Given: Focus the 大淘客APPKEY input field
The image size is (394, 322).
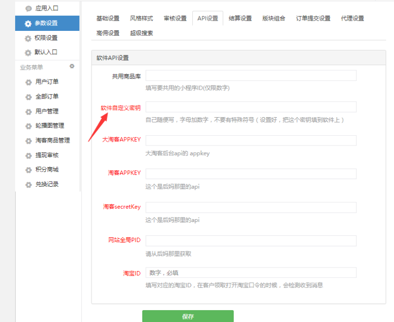Looking at the screenshot, I should [x=251, y=141].
